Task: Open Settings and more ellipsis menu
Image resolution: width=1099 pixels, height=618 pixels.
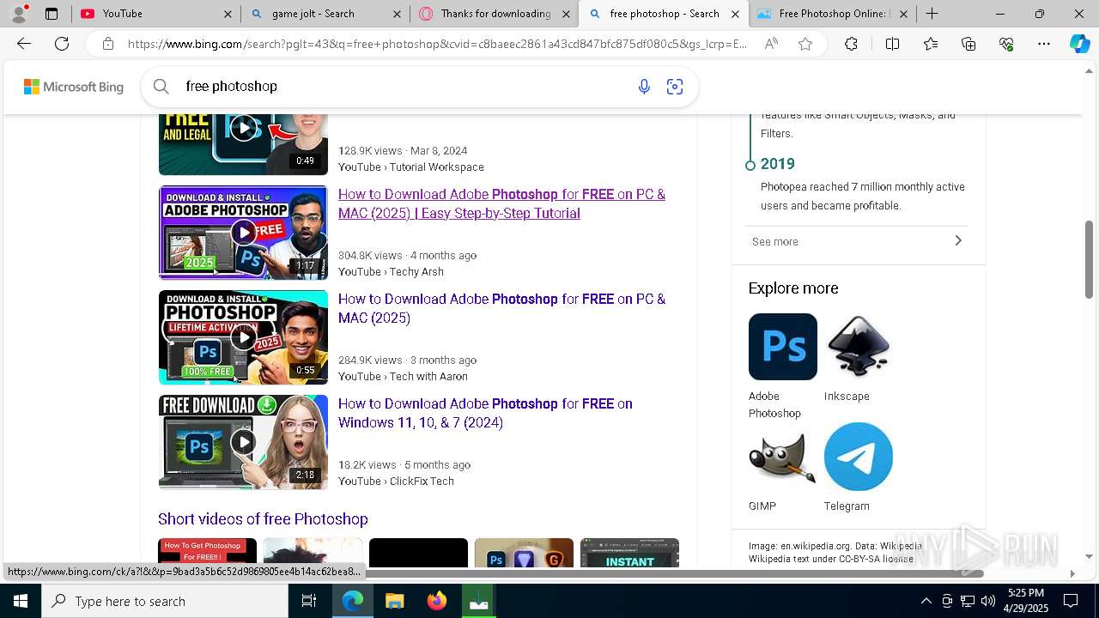Action: point(1044,44)
